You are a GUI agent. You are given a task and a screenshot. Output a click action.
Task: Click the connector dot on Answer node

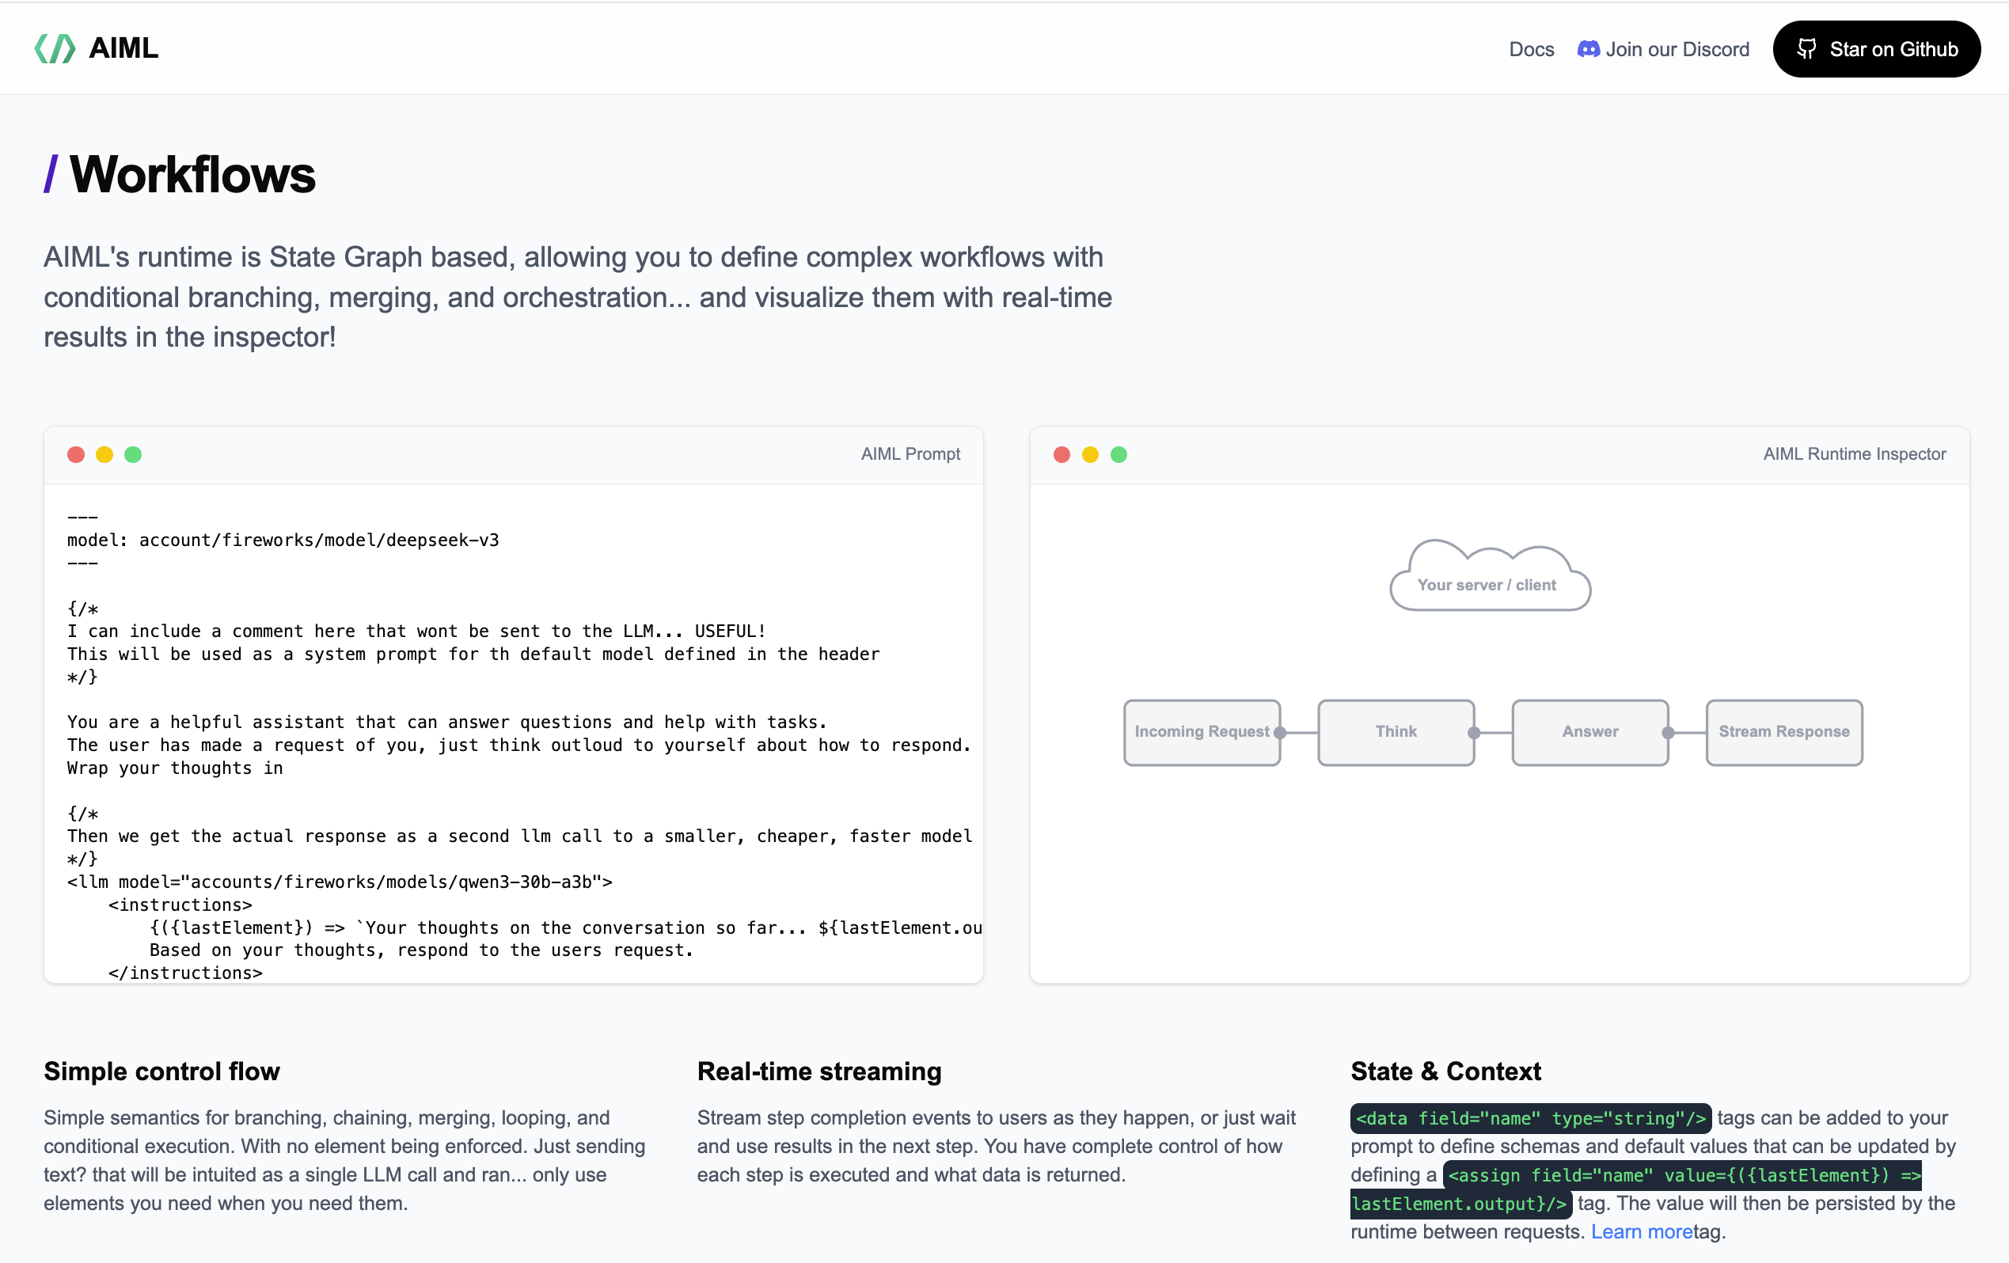1668,734
